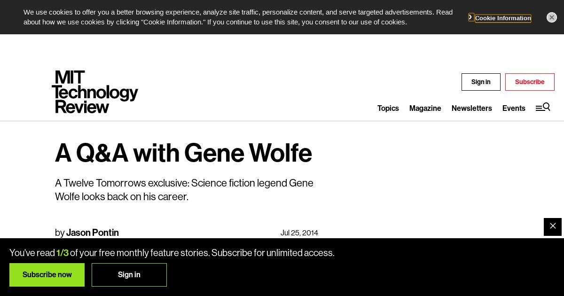Navigate to the Events page
Viewport: 564px width, 296px height.
pyautogui.click(x=514, y=109)
